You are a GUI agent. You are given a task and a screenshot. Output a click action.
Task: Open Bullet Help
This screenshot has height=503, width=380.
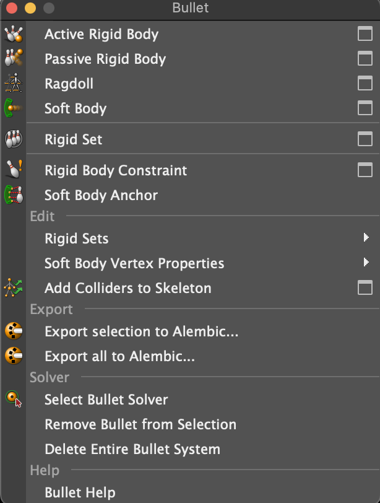(x=80, y=492)
